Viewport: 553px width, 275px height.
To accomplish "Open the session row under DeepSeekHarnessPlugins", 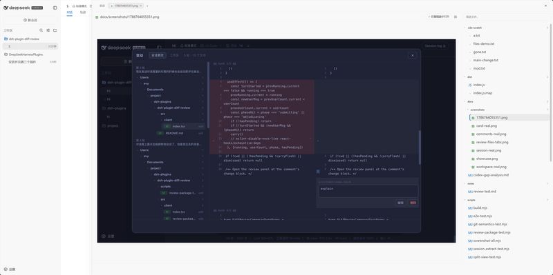I will coord(30,62).
